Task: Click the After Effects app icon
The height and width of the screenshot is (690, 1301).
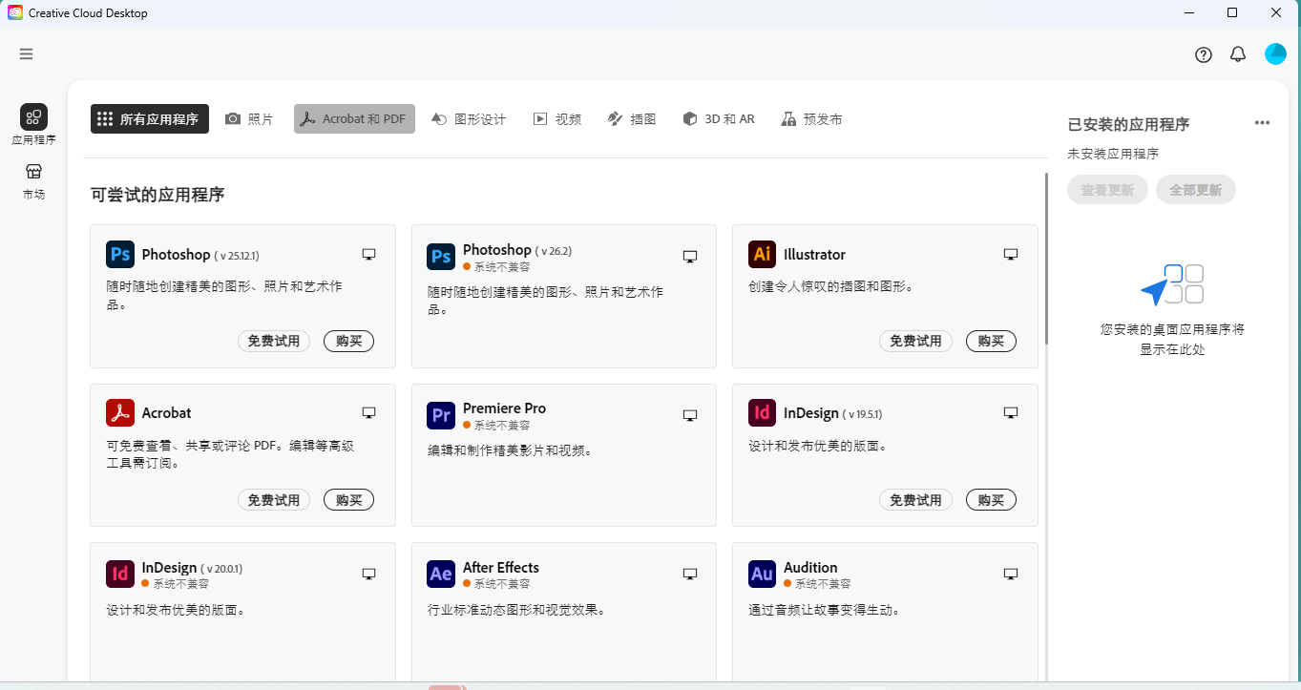Action: (x=441, y=574)
